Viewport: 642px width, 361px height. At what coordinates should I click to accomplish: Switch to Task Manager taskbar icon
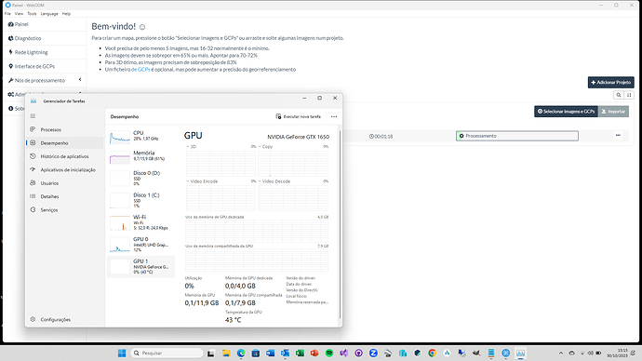(x=520, y=353)
